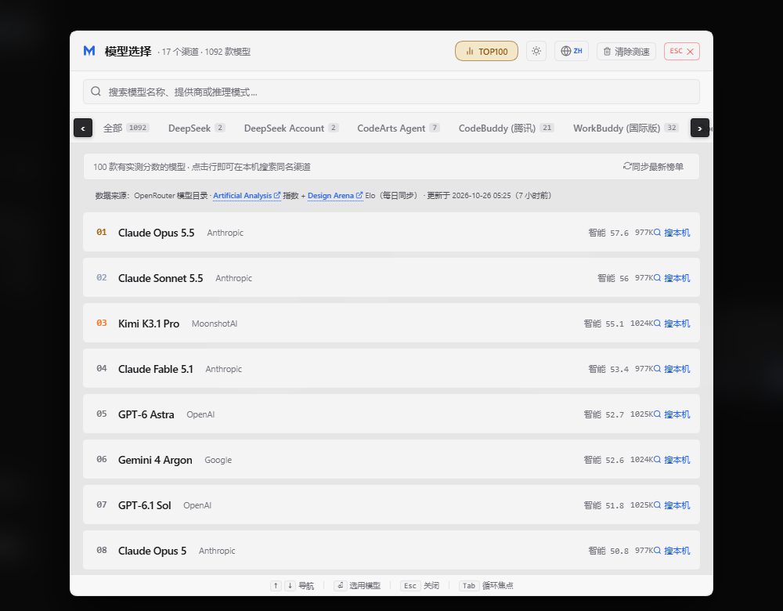The height and width of the screenshot is (611, 783).
Task: Click 搜本机 for Kimi K3.1 Pro
Action: [x=672, y=324]
